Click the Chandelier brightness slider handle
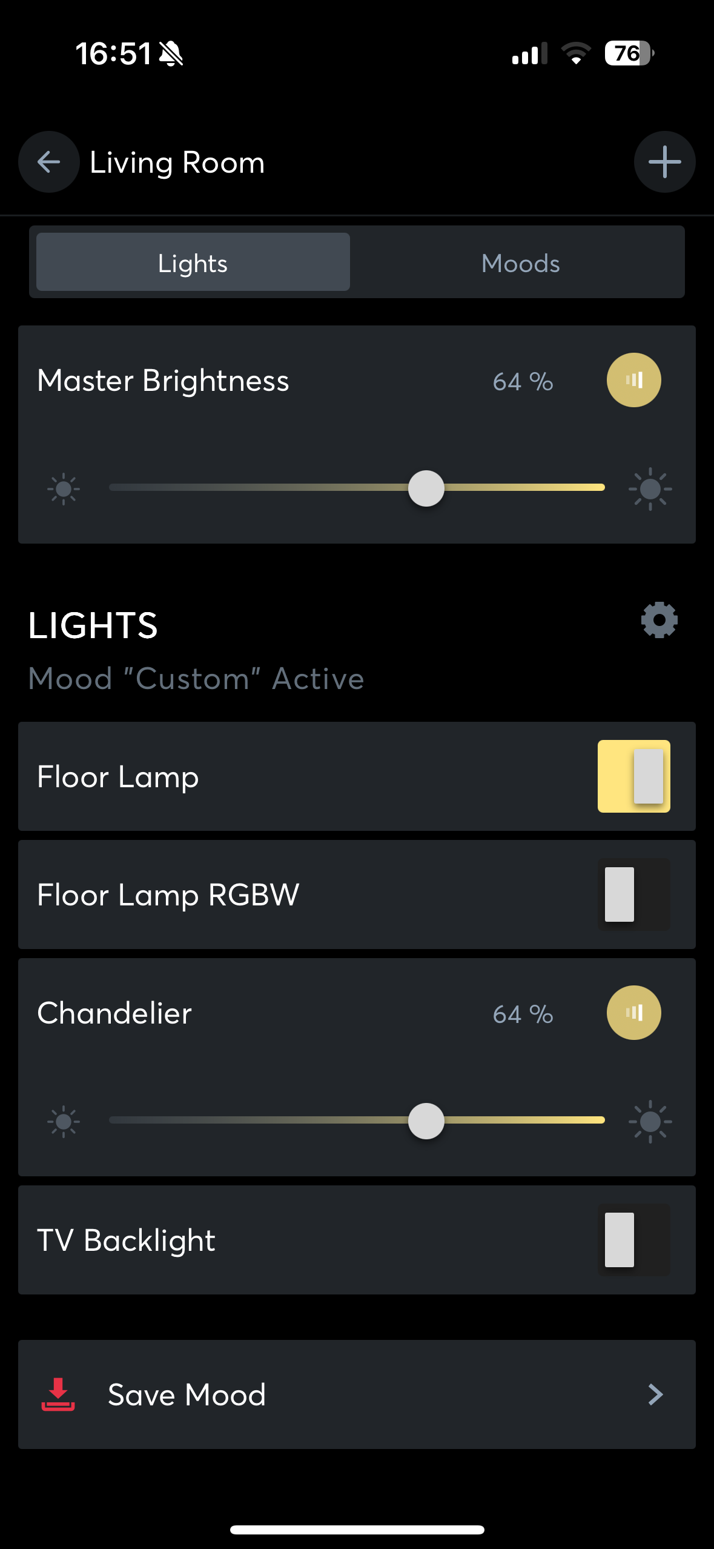 (x=426, y=1121)
